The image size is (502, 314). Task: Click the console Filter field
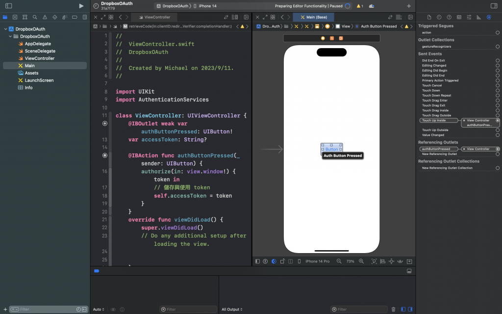pyautogui.click(x=359, y=309)
